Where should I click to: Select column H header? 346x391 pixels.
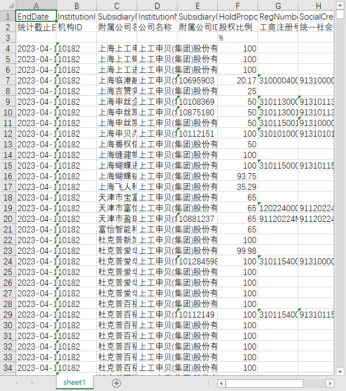[x=316, y=5]
